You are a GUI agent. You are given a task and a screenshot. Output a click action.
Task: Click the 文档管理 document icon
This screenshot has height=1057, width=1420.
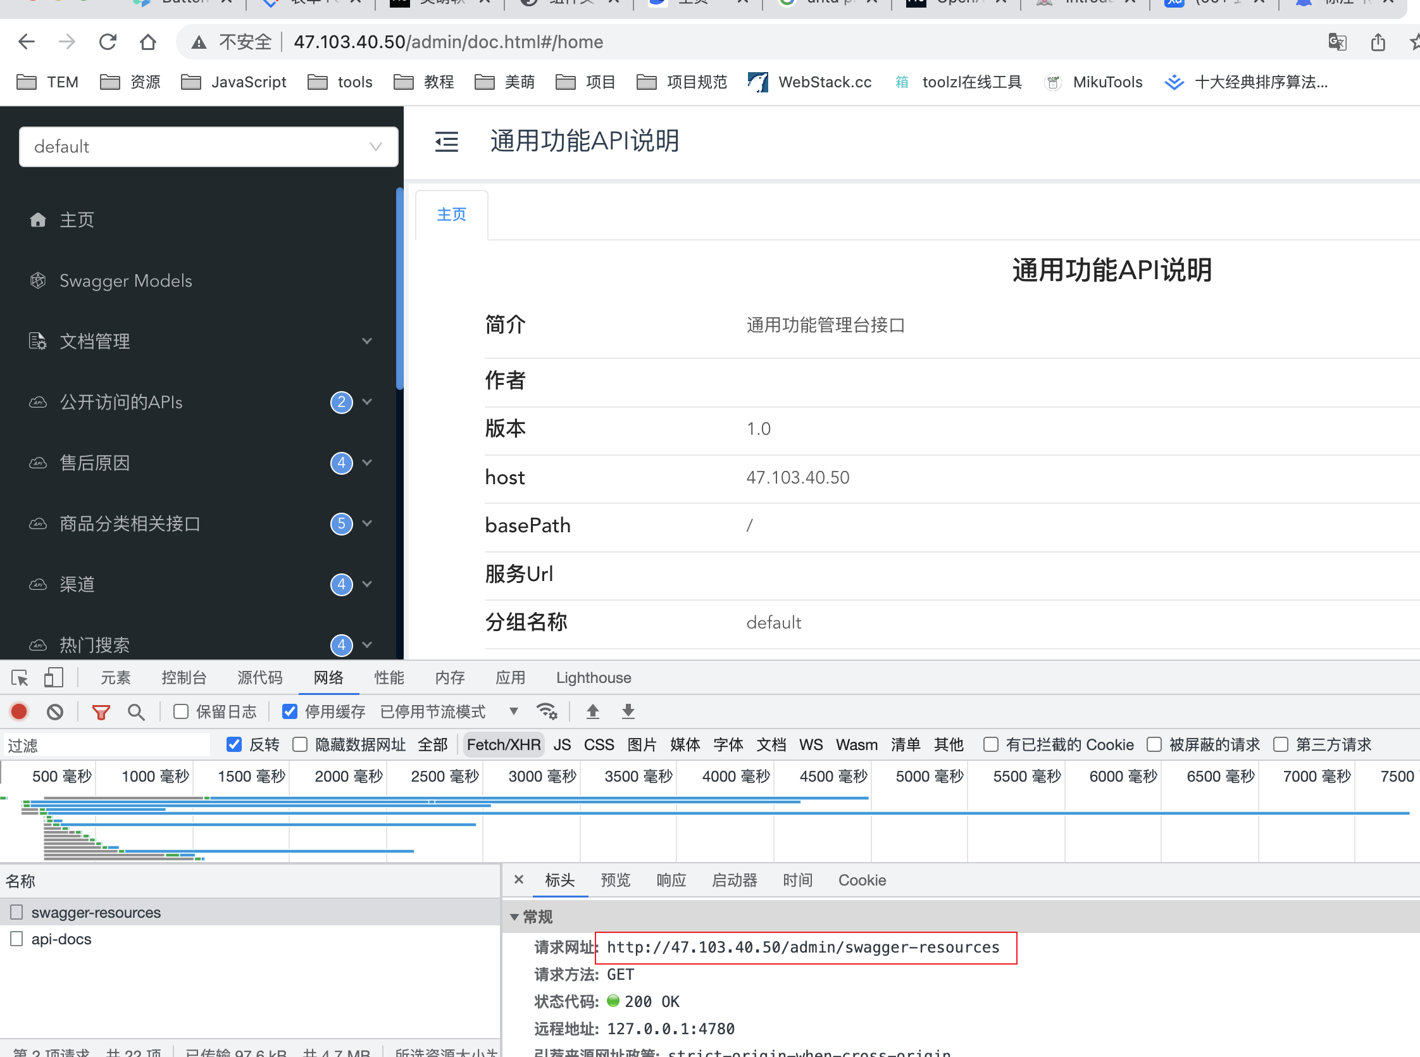[38, 341]
